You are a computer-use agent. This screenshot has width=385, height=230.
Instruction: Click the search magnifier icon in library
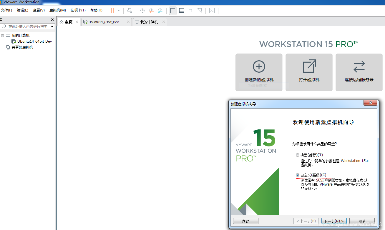point(4,26)
